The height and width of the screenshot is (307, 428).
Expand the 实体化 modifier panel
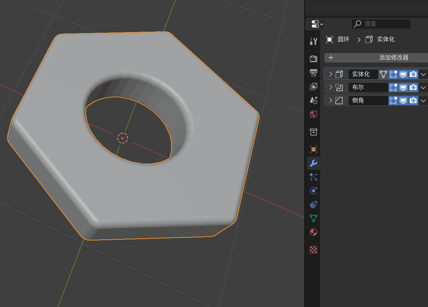(331, 74)
